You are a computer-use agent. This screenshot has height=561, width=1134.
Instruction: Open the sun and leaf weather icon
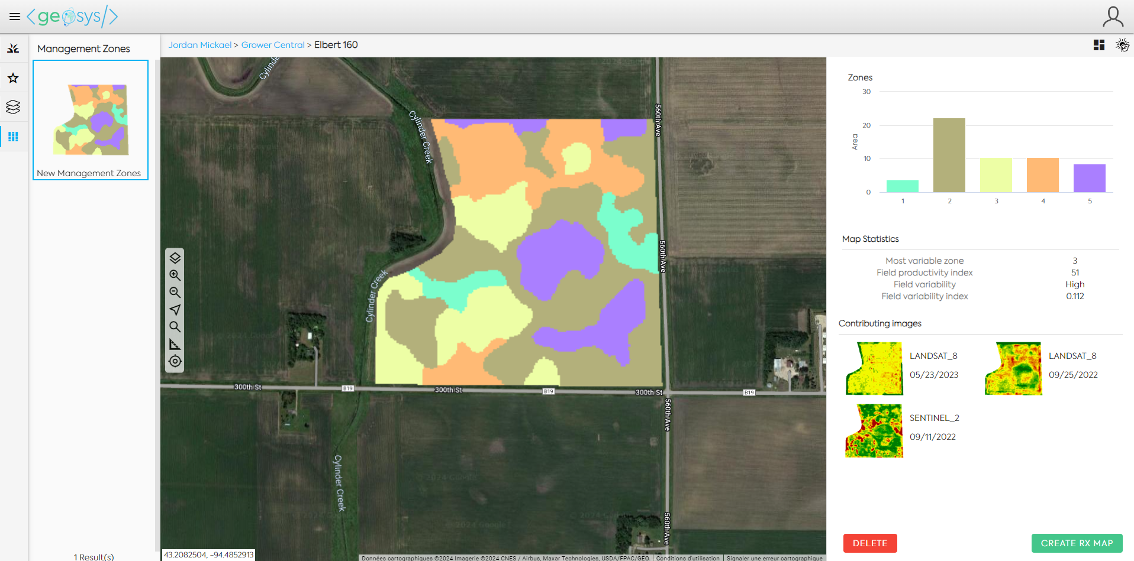(1122, 45)
